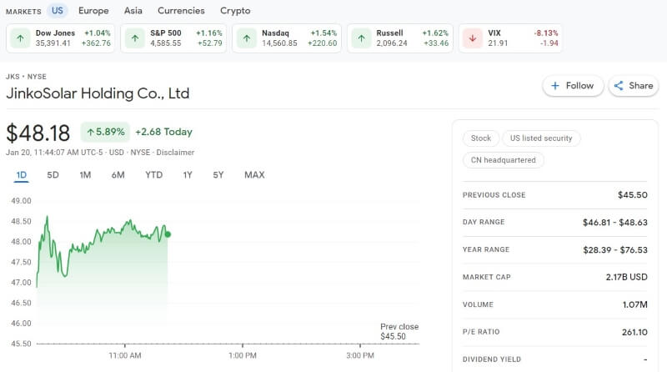The image size is (667, 372).
Task: Select the 5D chart range
Action: coord(53,175)
